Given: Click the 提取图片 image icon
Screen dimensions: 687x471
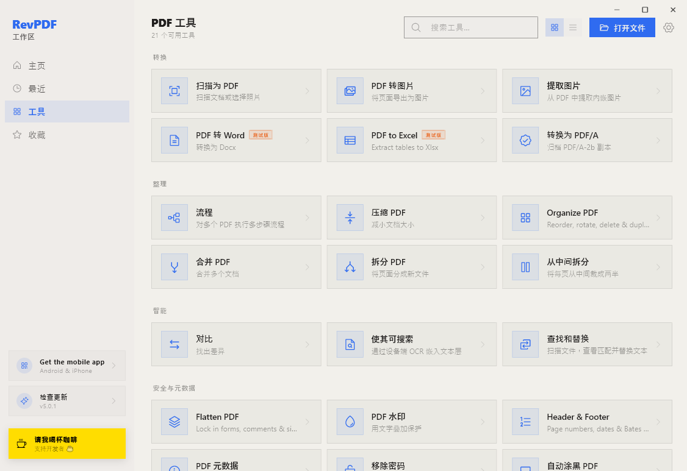Looking at the screenshot, I should [x=525, y=91].
